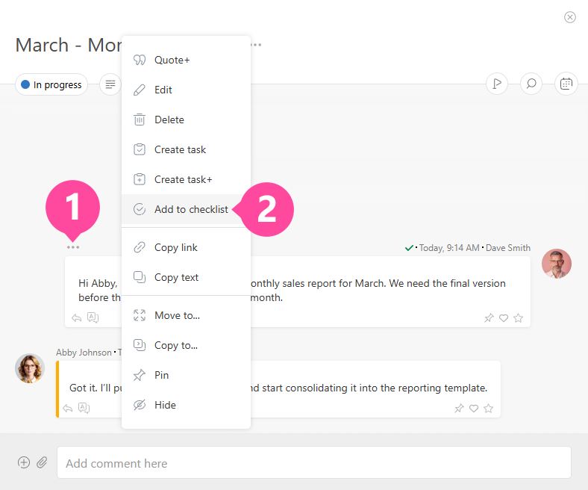588x490 pixels.
Task: Click Copy link in the context menu
Action: click(175, 247)
